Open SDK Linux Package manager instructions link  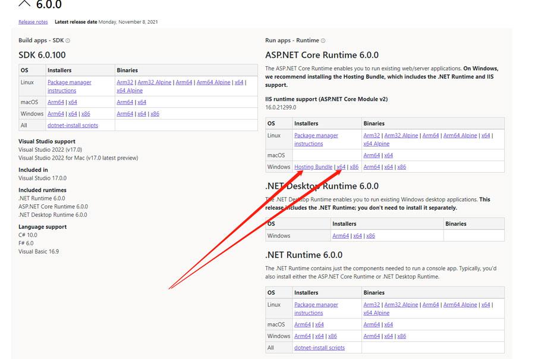coord(70,86)
